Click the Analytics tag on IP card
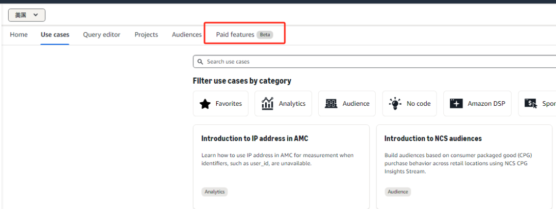The width and height of the screenshot is (556, 209). tap(215, 192)
